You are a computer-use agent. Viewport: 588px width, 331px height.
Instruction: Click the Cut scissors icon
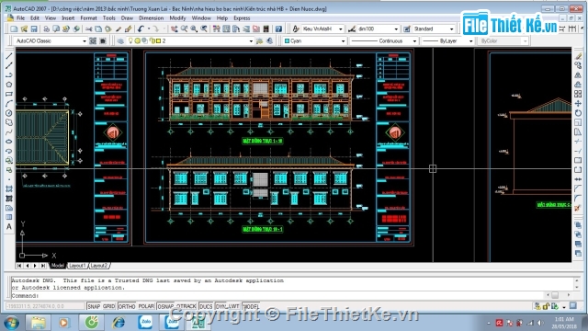pos(89,29)
